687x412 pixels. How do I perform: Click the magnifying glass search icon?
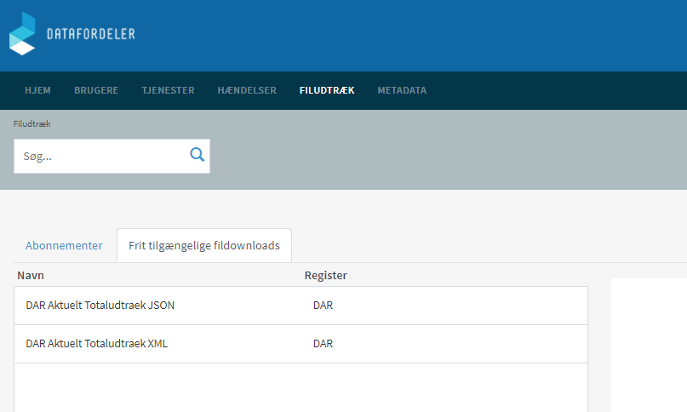tap(197, 155)
